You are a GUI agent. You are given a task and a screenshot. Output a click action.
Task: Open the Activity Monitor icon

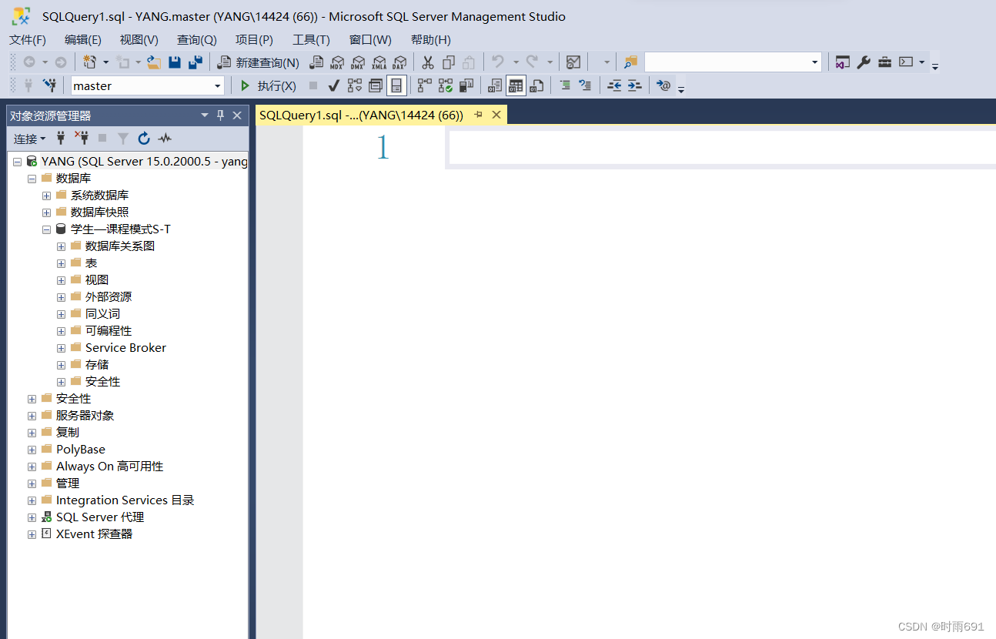click(573, 62)
